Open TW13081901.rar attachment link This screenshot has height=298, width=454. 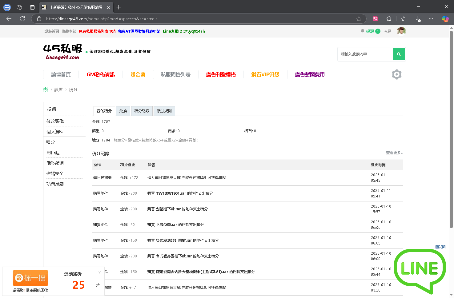(x=171, y=193)
